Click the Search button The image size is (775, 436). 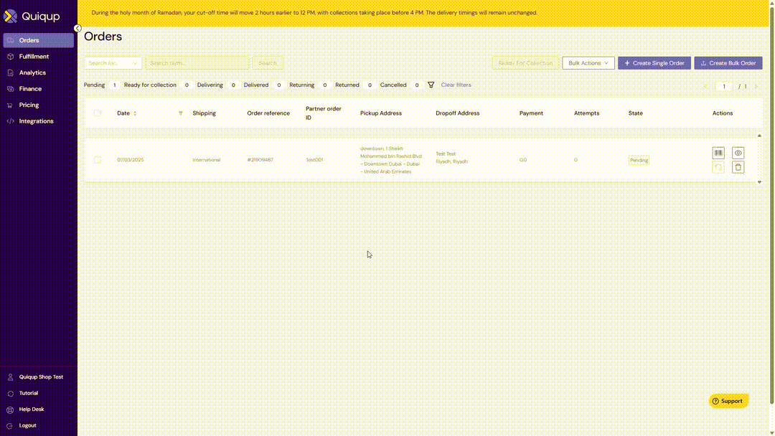[x=268, y=63]
